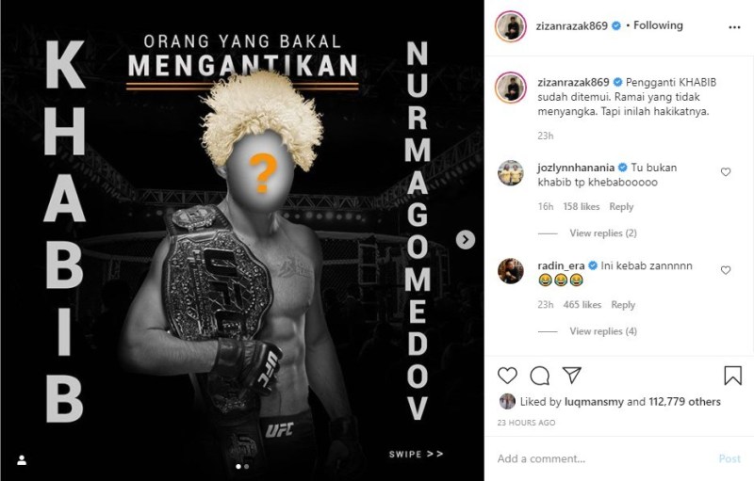Select the second carousel dot indicator

tap(247, 466)
